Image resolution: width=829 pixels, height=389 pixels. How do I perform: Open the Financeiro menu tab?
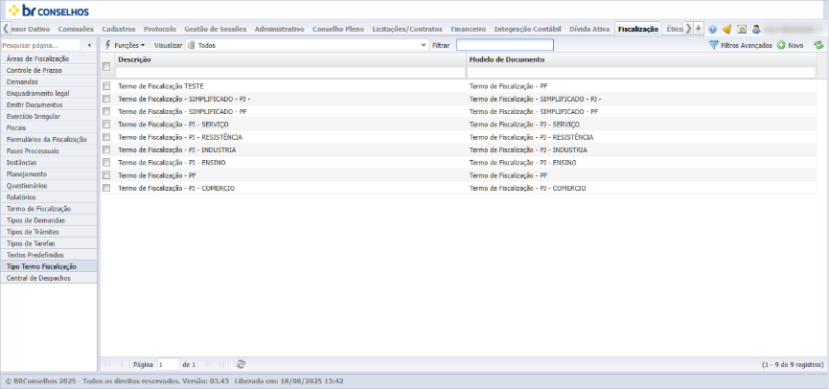click(468, 29)
